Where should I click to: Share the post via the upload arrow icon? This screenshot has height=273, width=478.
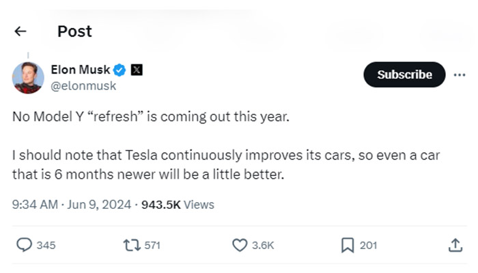(x=455, y=245)
